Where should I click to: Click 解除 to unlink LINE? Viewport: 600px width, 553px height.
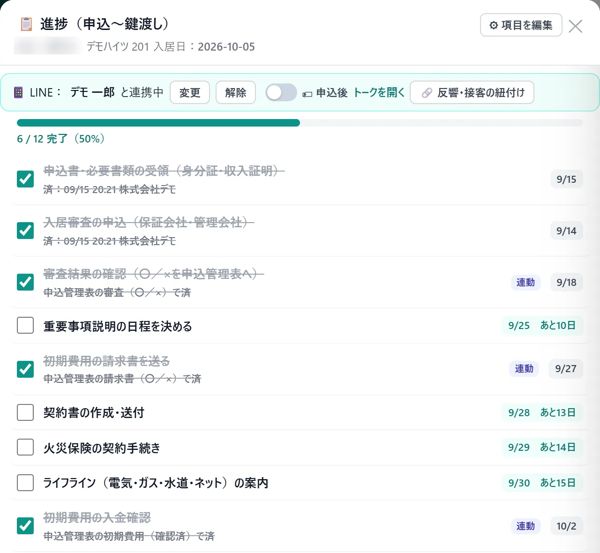point(235,92)
